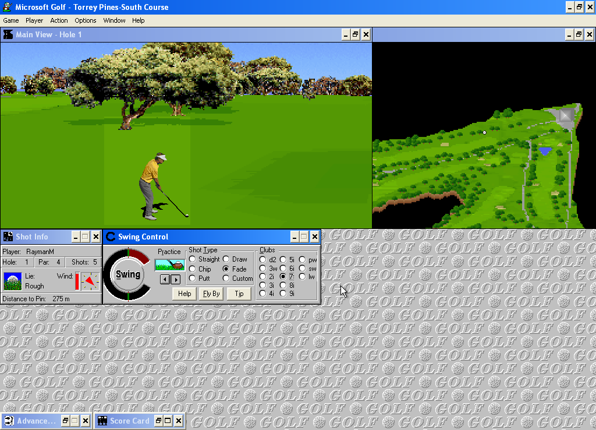Viewport: 596px width, 430px height.
Task: Click the Shot Info window icon
Action: [x=8, y=237]
